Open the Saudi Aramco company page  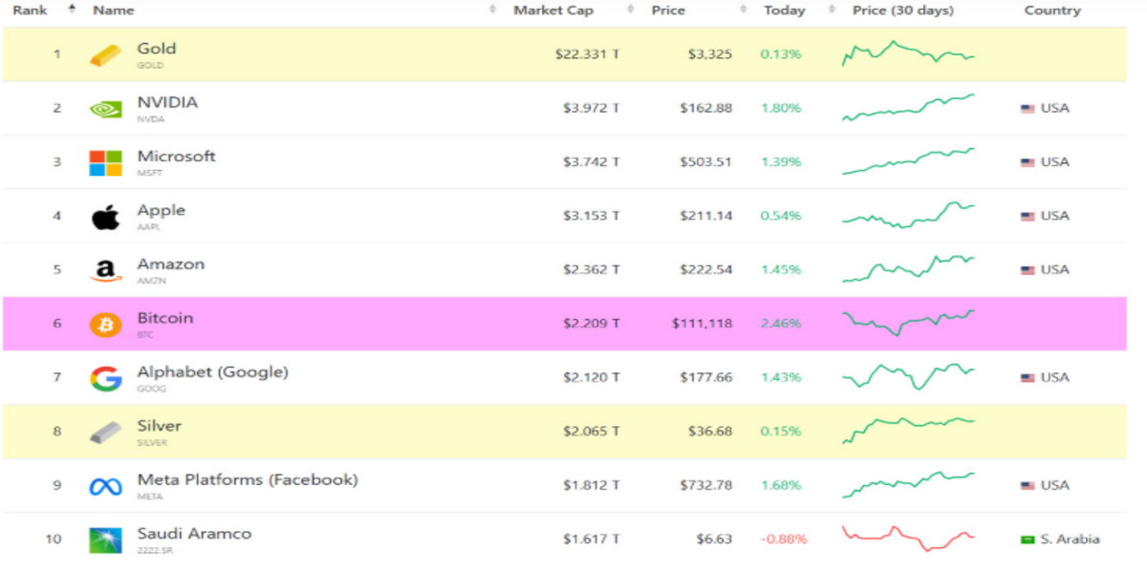coord(195,534)
